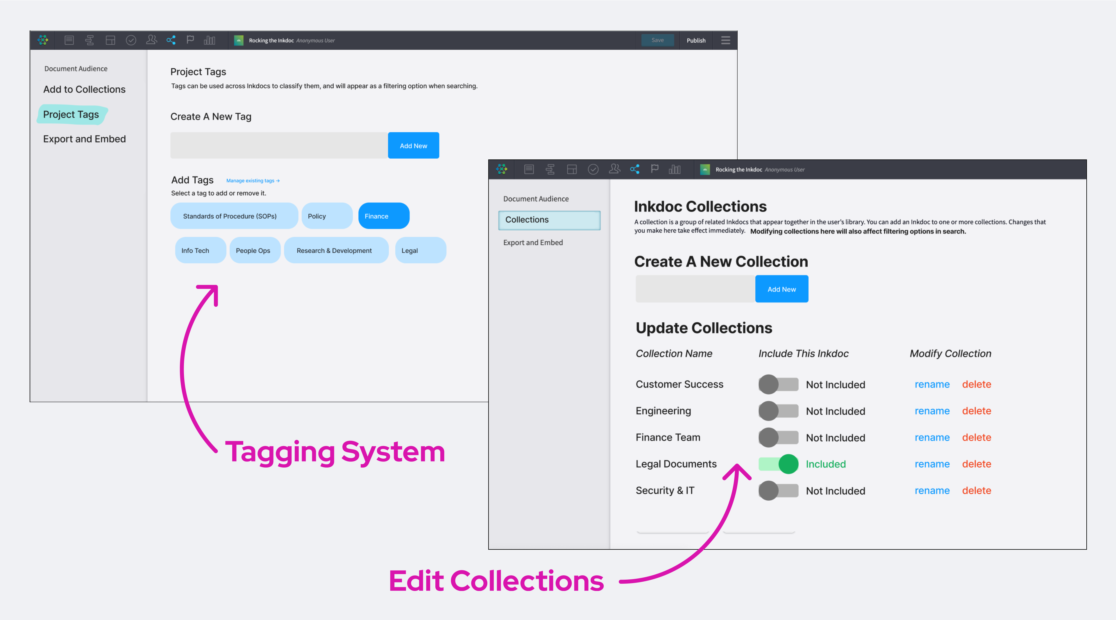Open hamburger menu icon next to Publish
1116x620 pixels.
(726, 40)
